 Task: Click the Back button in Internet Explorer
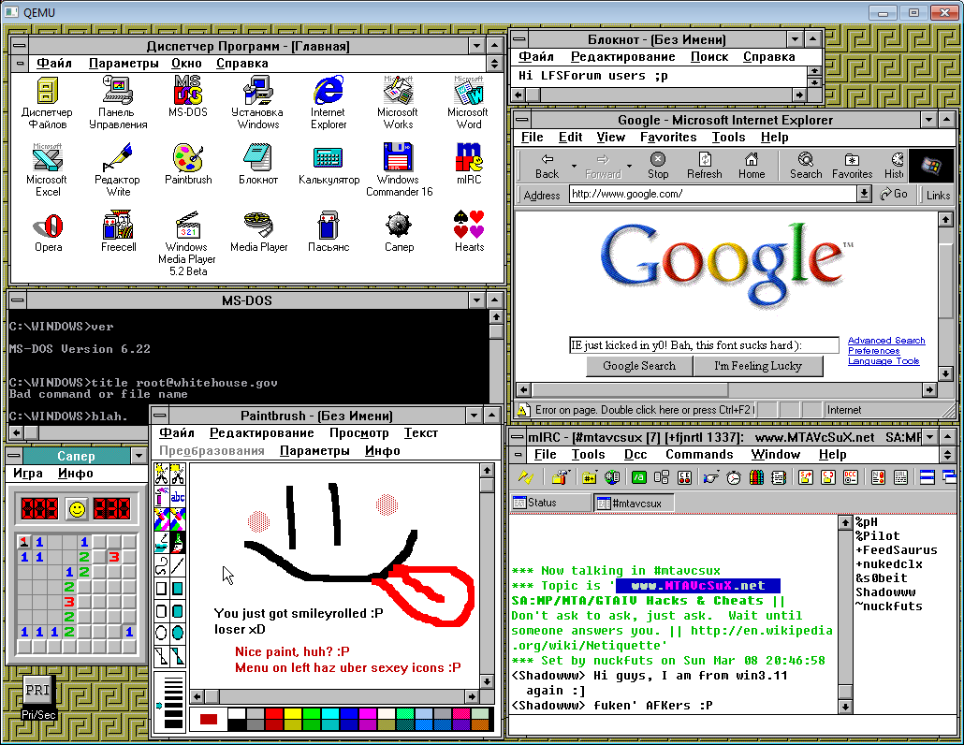pyautogui.click(x=548, y=166)
